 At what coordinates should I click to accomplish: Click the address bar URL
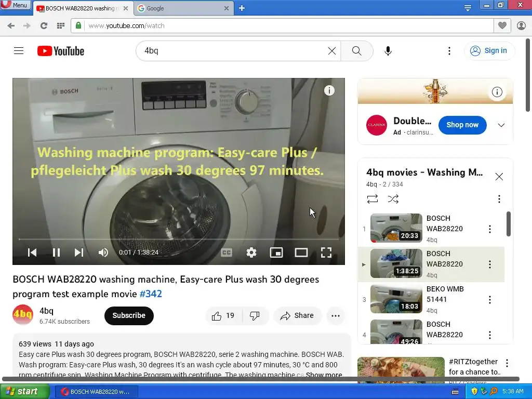pyautogui.click(x=126, y=26)
